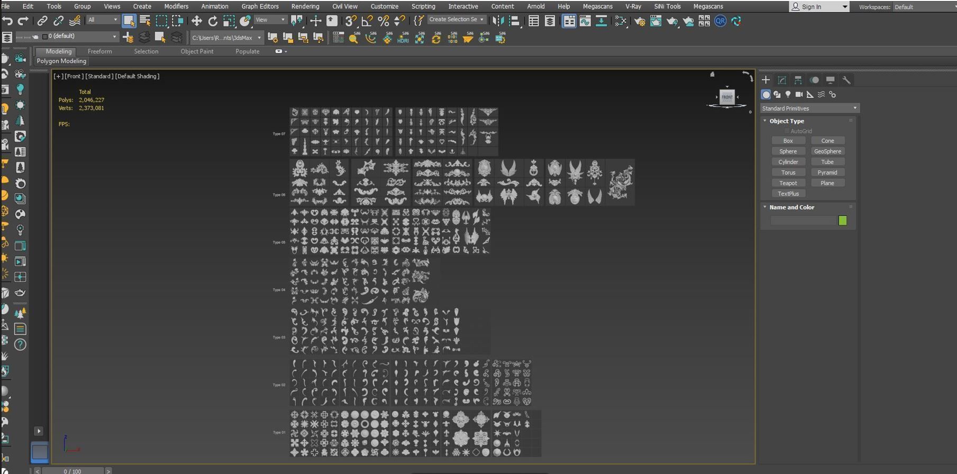Open the Scene Explorer

point(534,21)
